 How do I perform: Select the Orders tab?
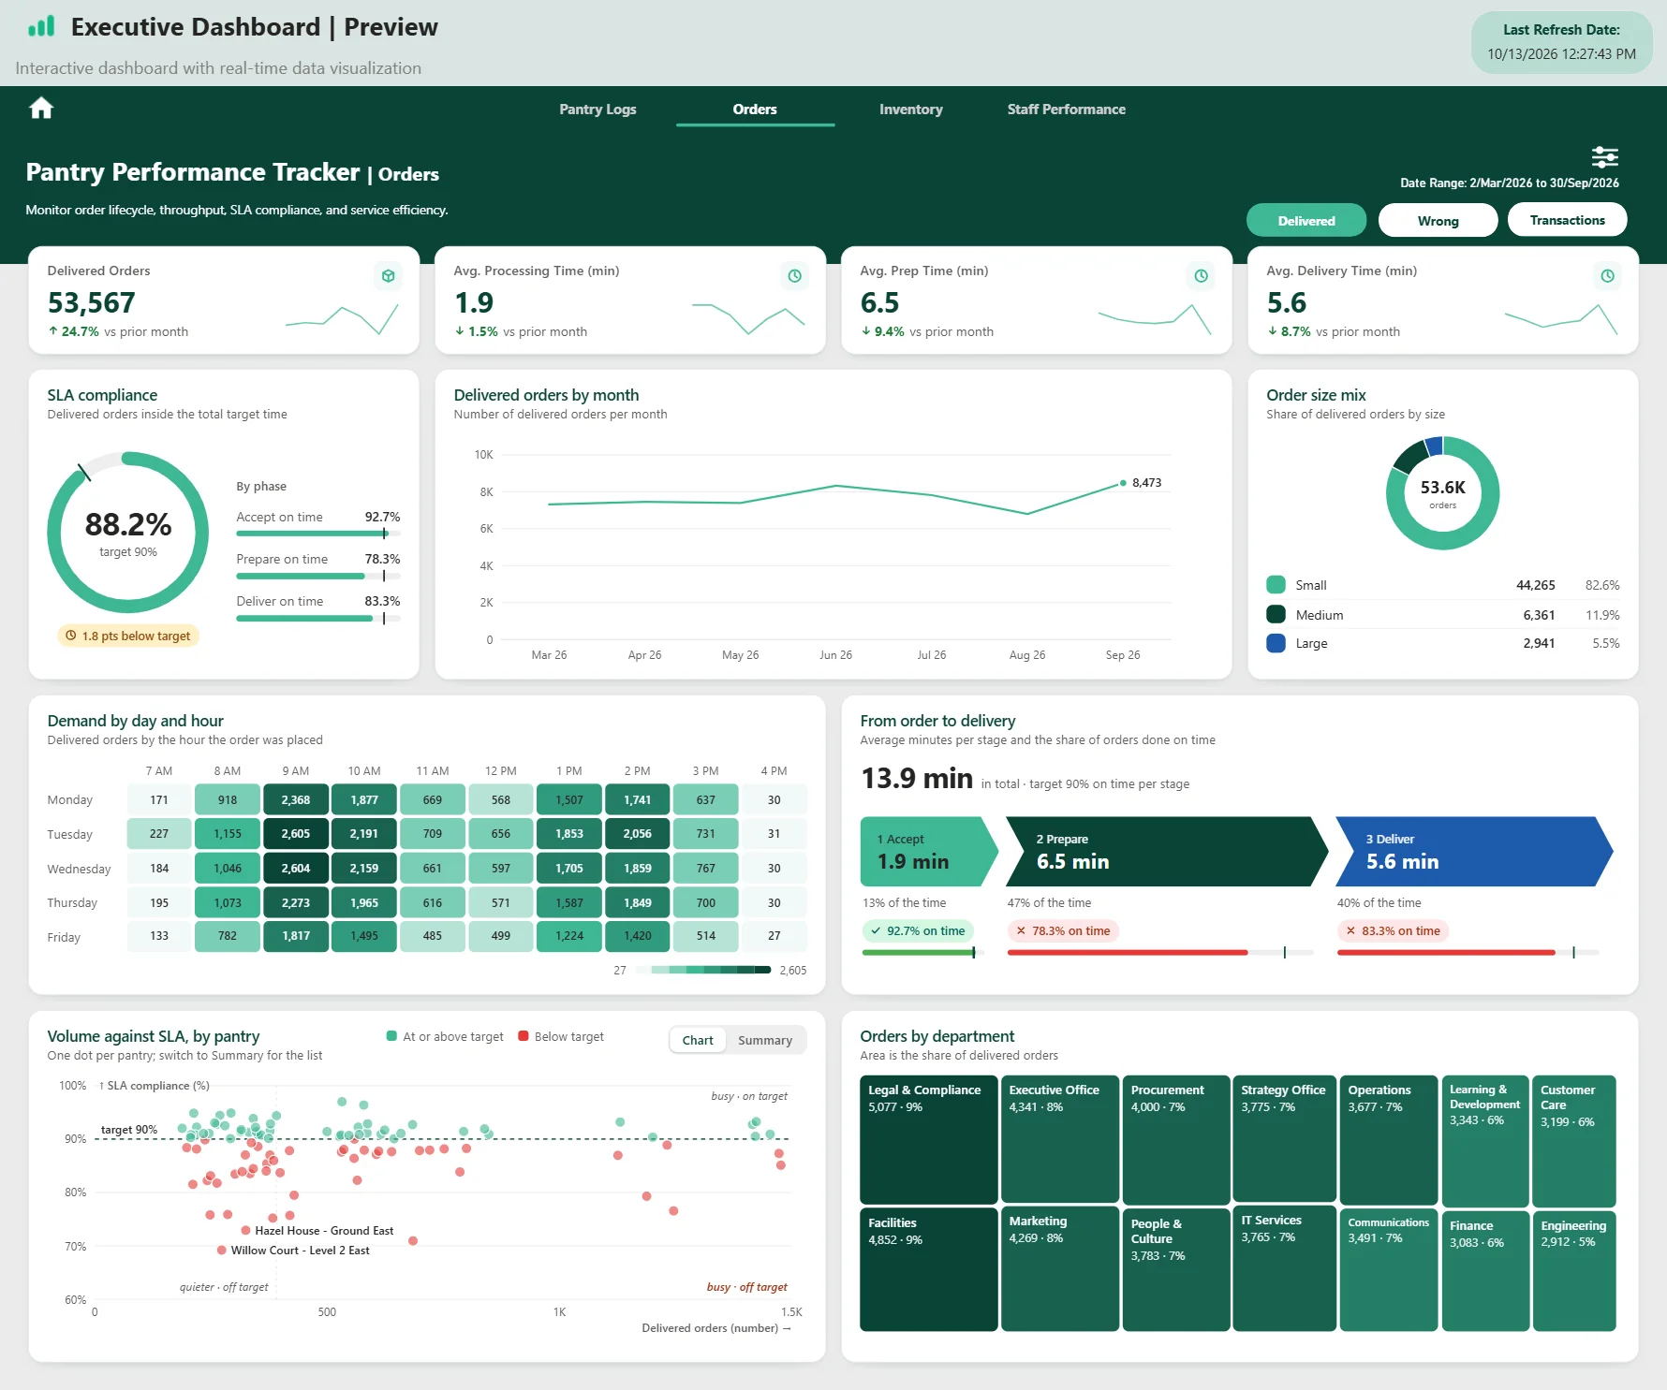coord(755,110)
